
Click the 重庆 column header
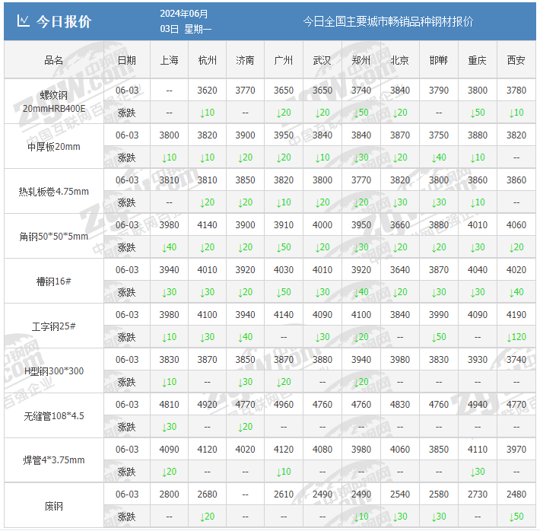tap(478, 60)
